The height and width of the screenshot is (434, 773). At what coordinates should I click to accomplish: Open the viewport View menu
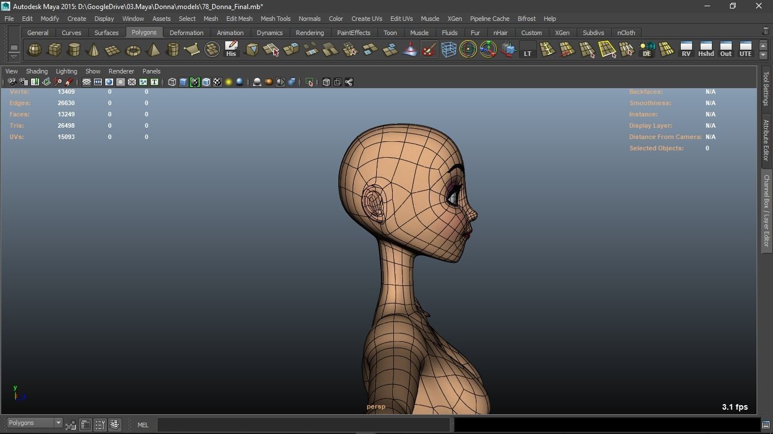[x=11, y=71]
